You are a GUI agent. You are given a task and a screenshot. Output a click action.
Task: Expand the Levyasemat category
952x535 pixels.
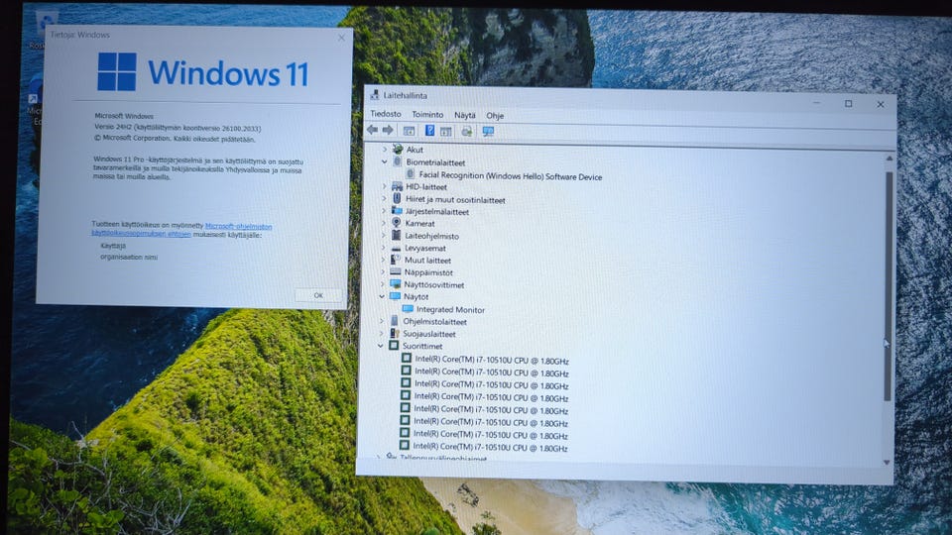click(383, 248)
